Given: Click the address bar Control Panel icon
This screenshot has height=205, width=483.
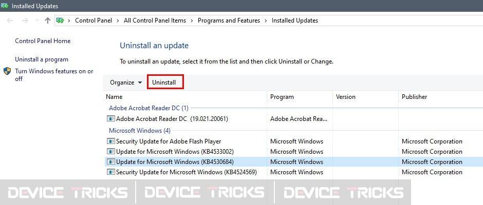Looking at the screenshot, I should point(60,20).
